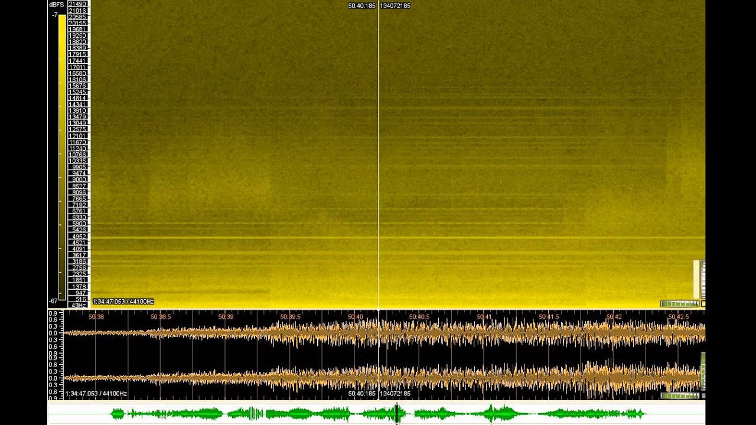756x425 pixels.
Task: Adjust the spectrogram horizontal zoom thumbwheel
Action: point(680,304)
